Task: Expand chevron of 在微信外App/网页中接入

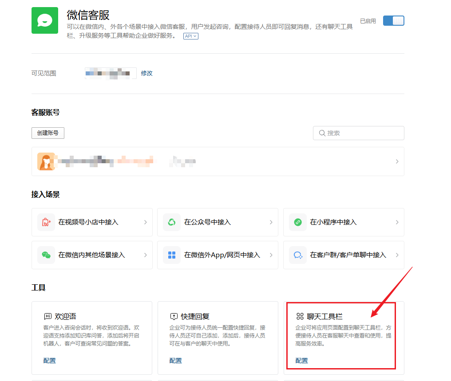Action: coord(271,255)
